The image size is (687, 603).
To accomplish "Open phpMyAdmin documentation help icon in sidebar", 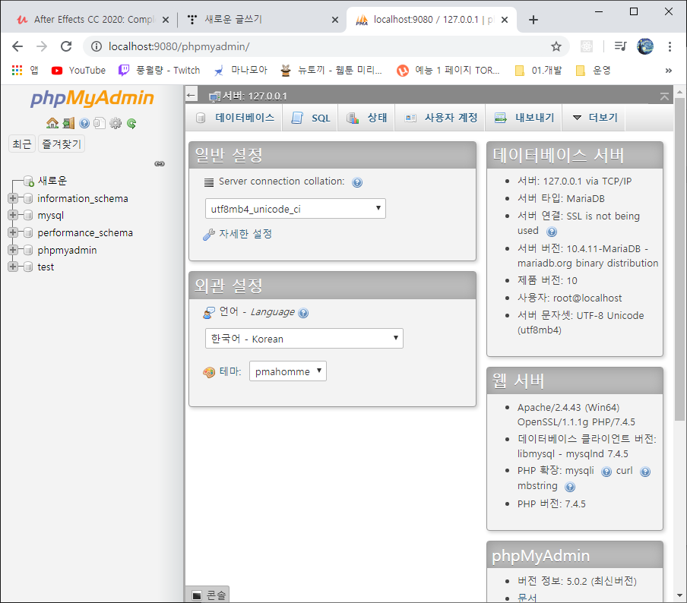I will [84, 123].
